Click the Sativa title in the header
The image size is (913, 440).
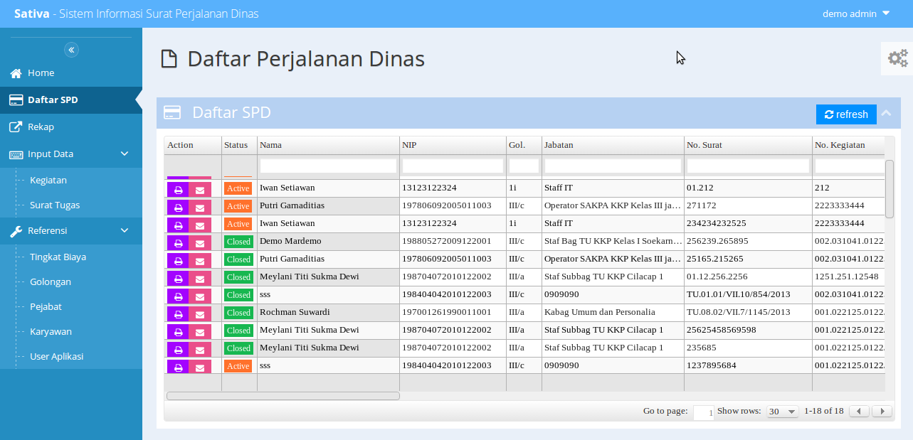pos(32,14)
